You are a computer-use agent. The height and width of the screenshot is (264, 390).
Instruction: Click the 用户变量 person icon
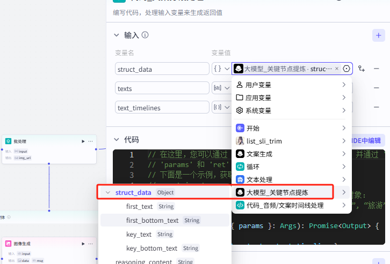[239, 85]
